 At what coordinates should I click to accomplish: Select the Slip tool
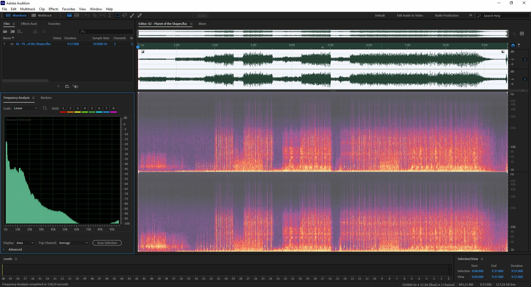[102, 15]
